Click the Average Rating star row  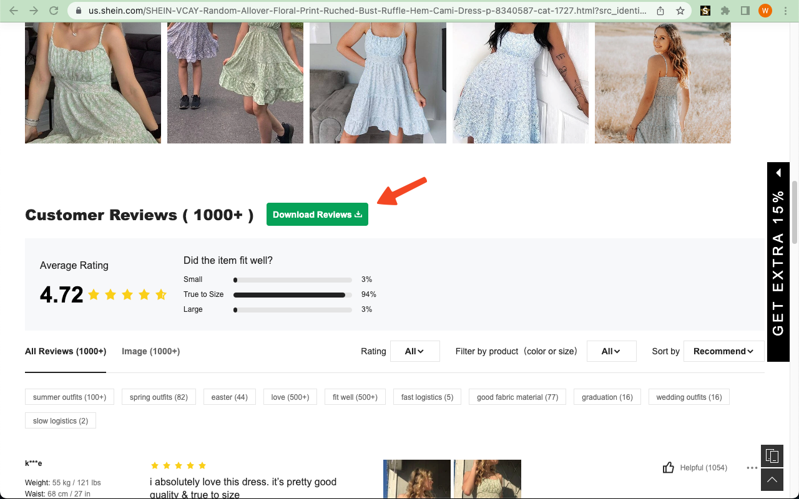(x=127, y=294)
